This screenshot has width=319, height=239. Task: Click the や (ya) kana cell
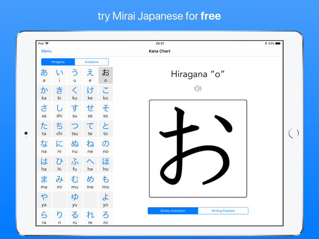coord(44,200)
